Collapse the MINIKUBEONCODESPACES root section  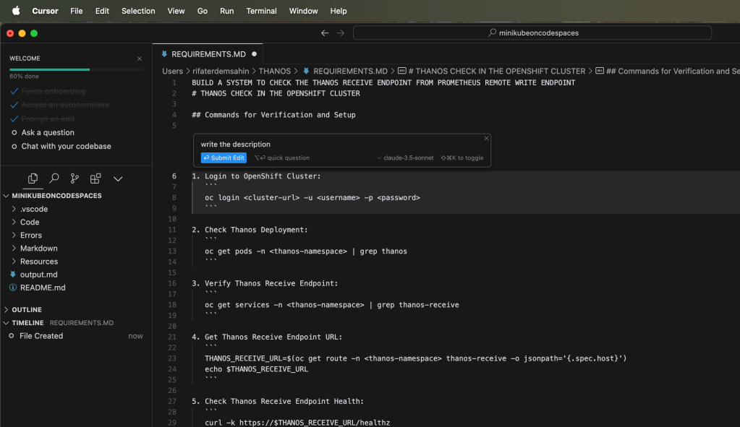click(6, 196)
